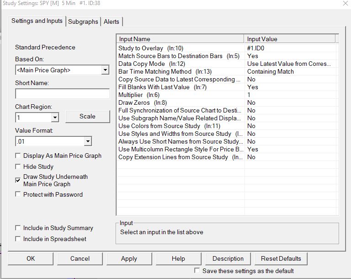The image size is (351, 279).
Task: Tick Save these settings as the default
Action: (197, 271)
